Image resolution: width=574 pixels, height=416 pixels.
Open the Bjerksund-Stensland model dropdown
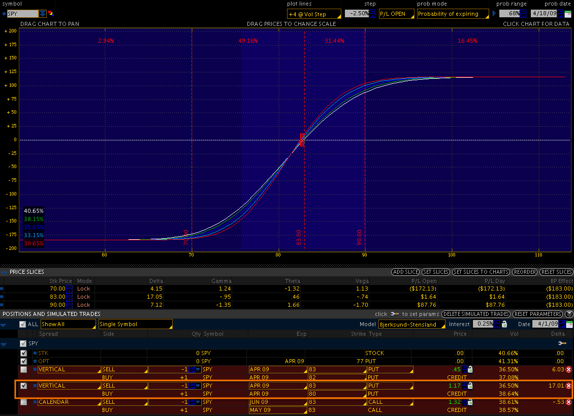(411, 324)
